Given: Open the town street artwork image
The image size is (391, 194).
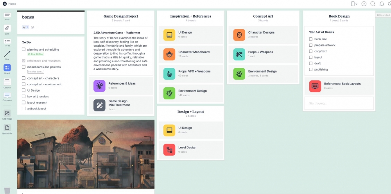Looking at the screenshot, I should pyautogui.click(x=86, y=154).
